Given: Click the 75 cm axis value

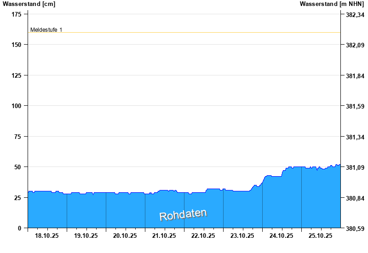Looking at the screenshot, I should click(18, 137).
